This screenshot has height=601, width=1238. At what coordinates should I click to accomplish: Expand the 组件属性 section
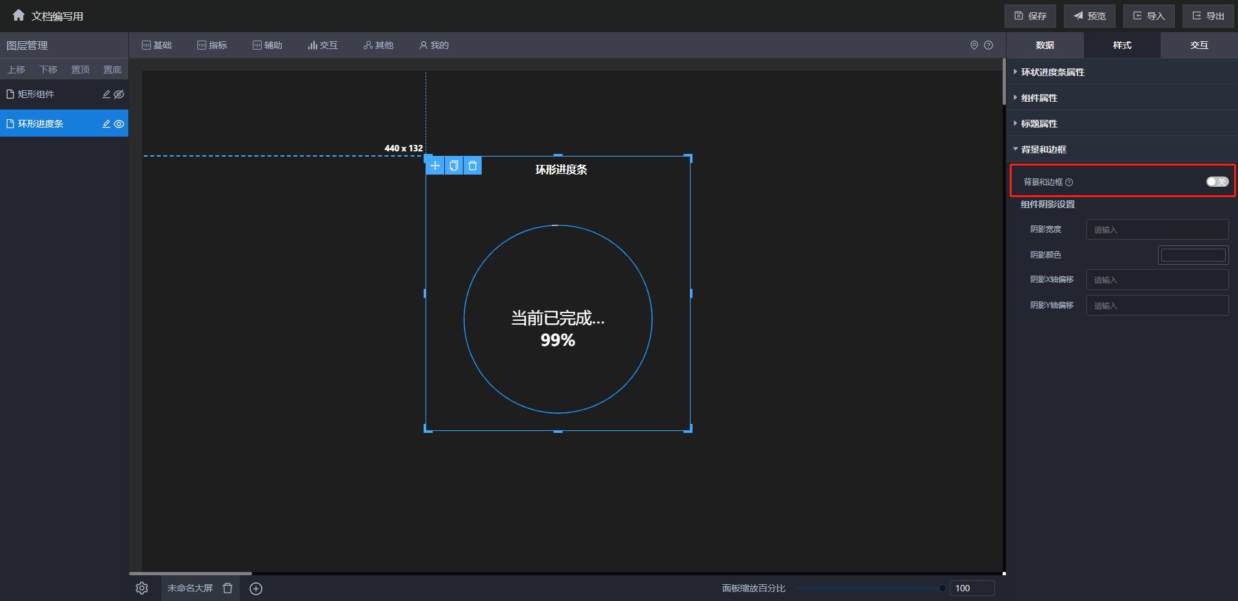click(1039, 98)
